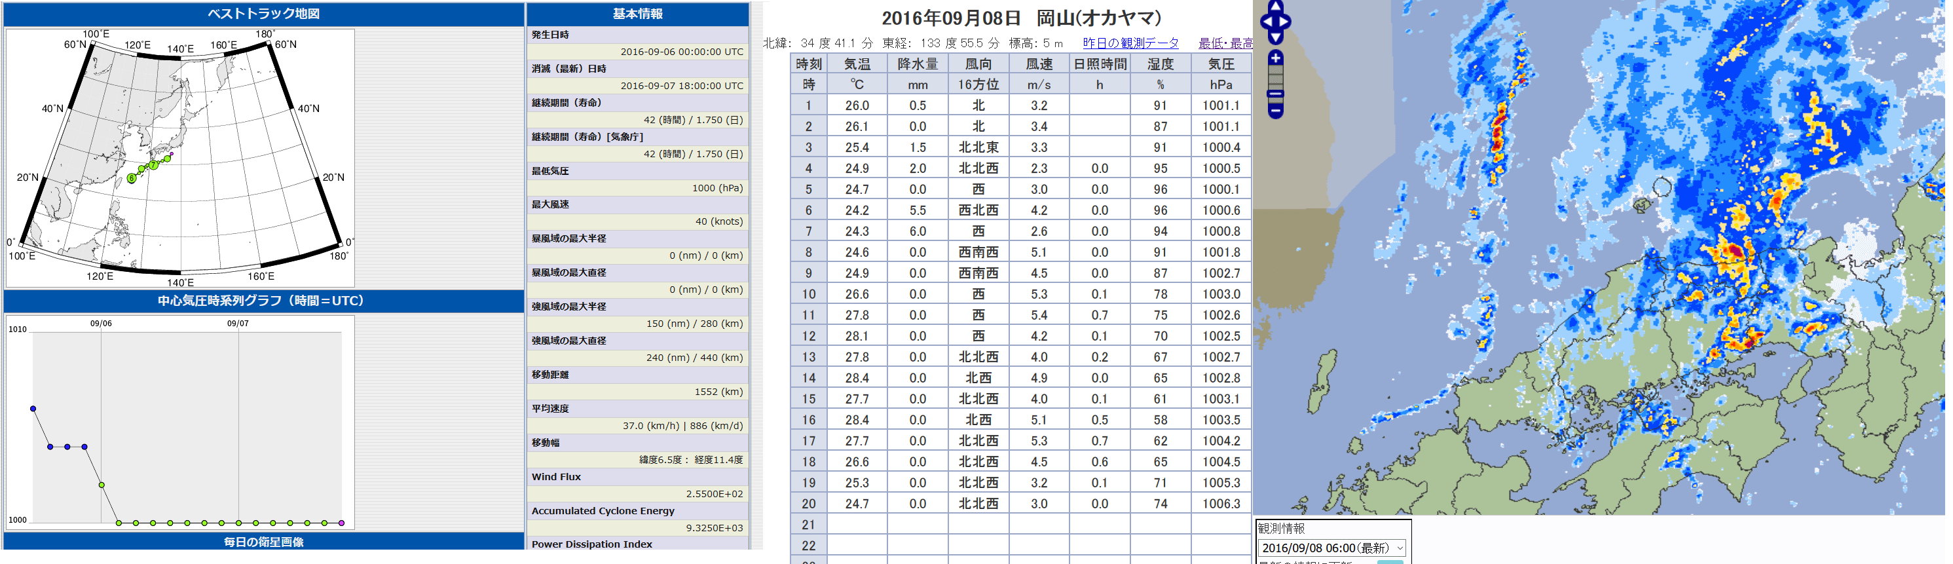
Task: Click the 2016年09月08日 岡山 title
Action: [x=1020, y=18]
